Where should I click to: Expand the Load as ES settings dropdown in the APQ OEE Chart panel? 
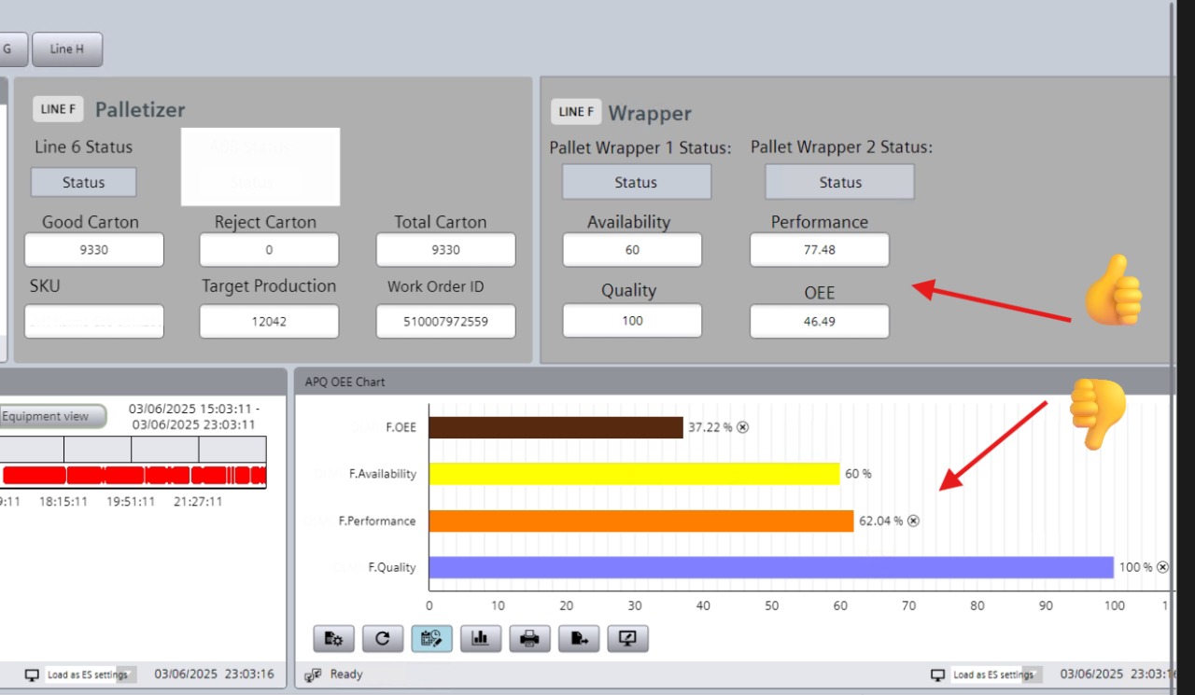pos(1039,674)
